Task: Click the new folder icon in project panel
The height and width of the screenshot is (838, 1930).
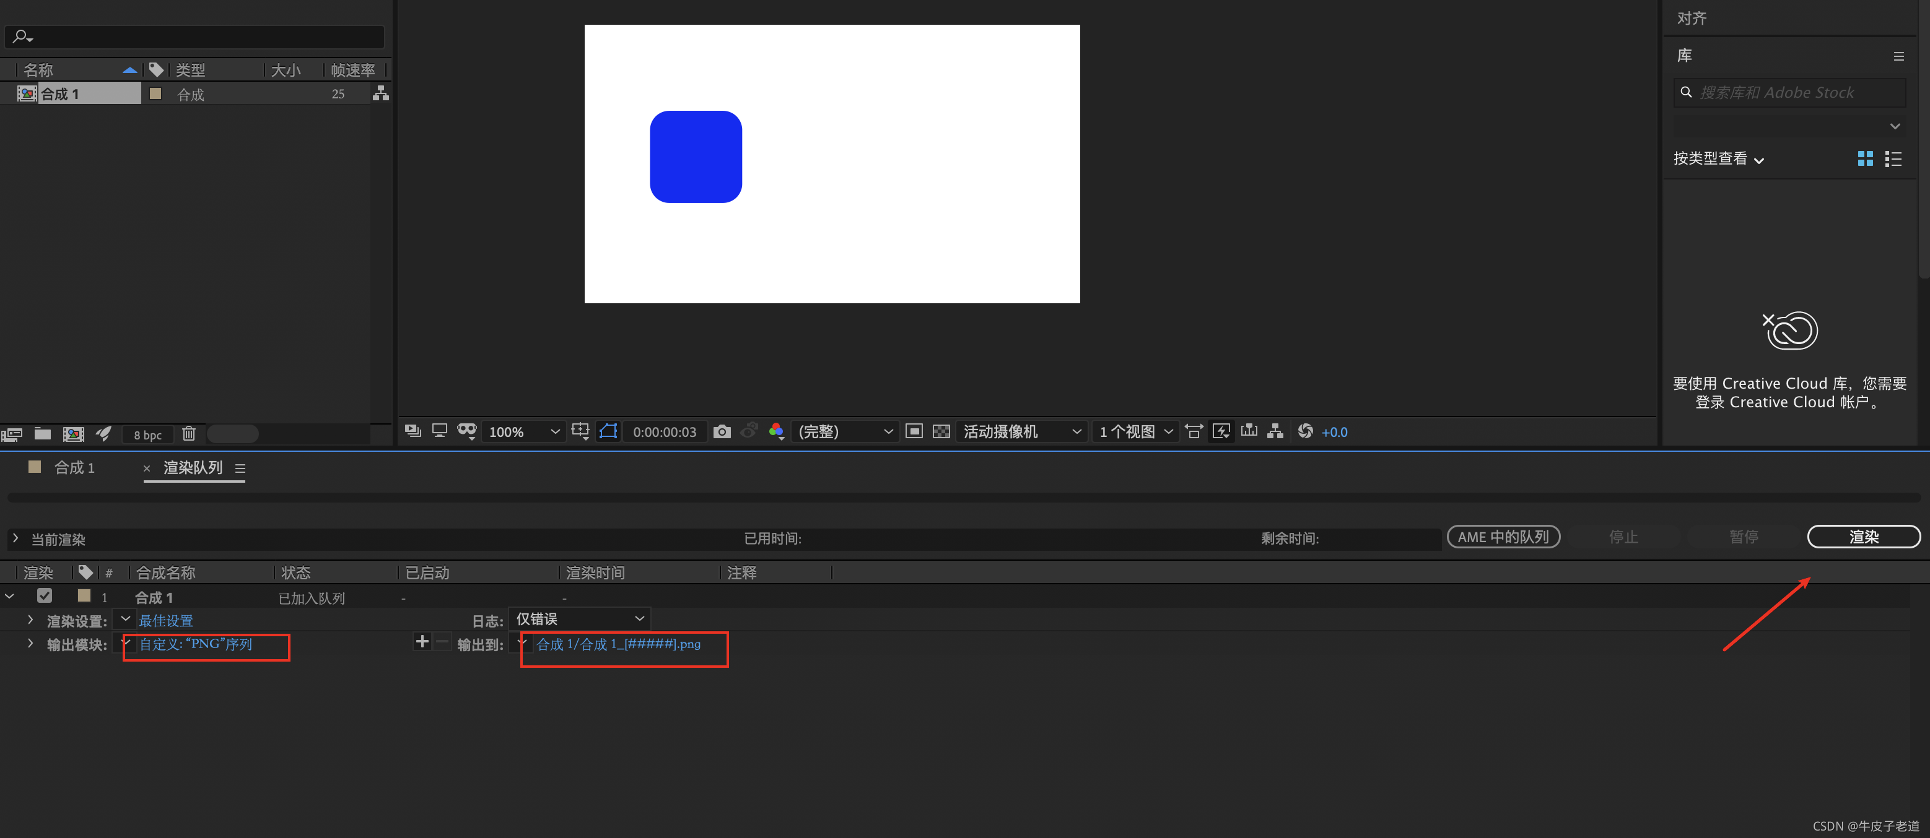Action: pyautogui.click(x=43, y=434)
